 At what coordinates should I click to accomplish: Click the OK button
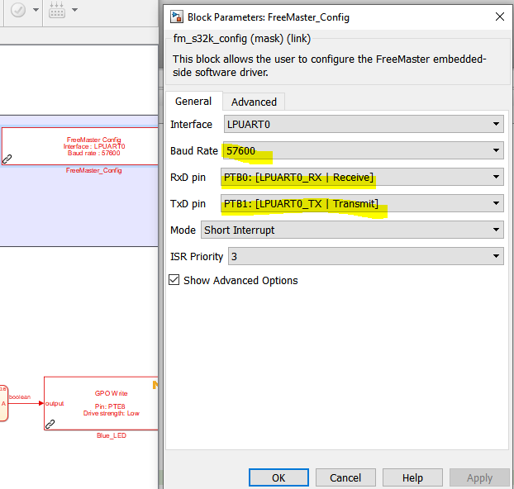pos(278,477)
